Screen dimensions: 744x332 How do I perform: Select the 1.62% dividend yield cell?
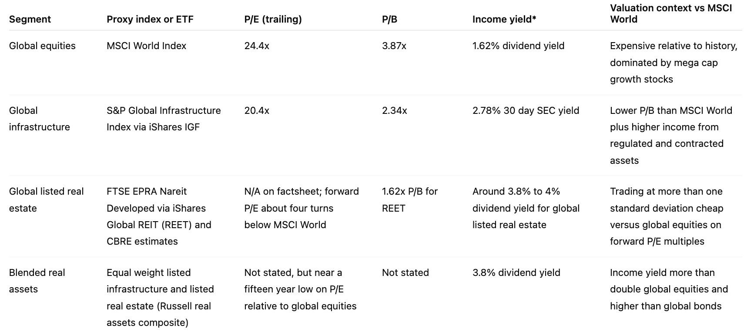(518, 46)
